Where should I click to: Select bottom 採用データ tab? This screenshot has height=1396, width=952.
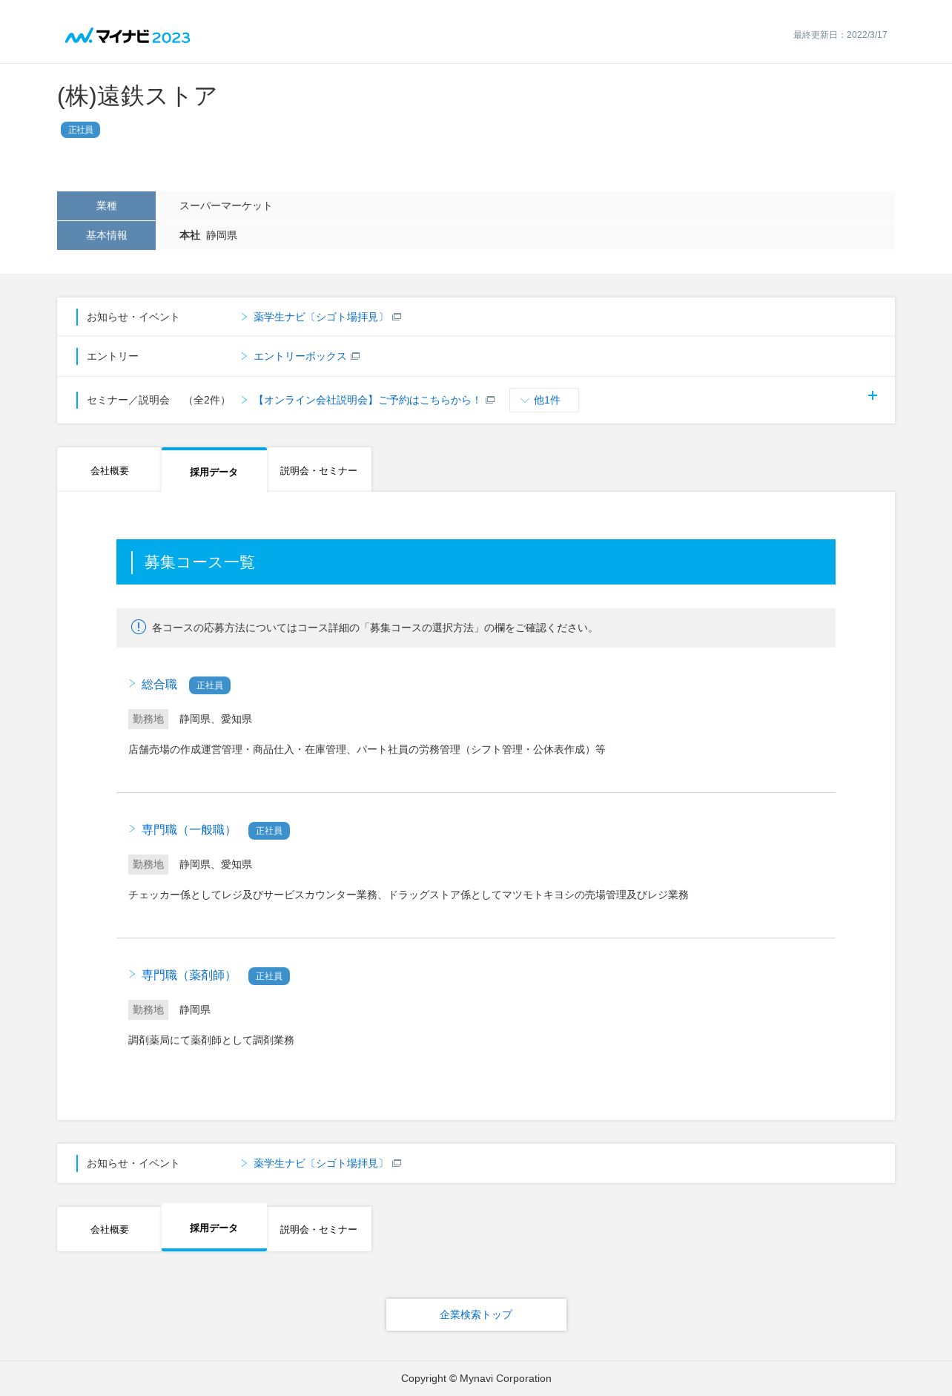pos(214,1228)
